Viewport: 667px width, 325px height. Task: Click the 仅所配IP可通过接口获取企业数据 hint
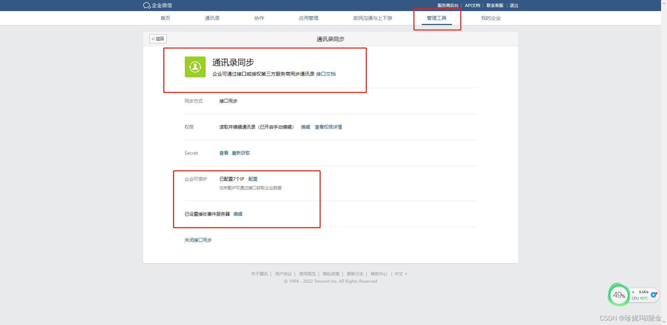tap(250, 188)
